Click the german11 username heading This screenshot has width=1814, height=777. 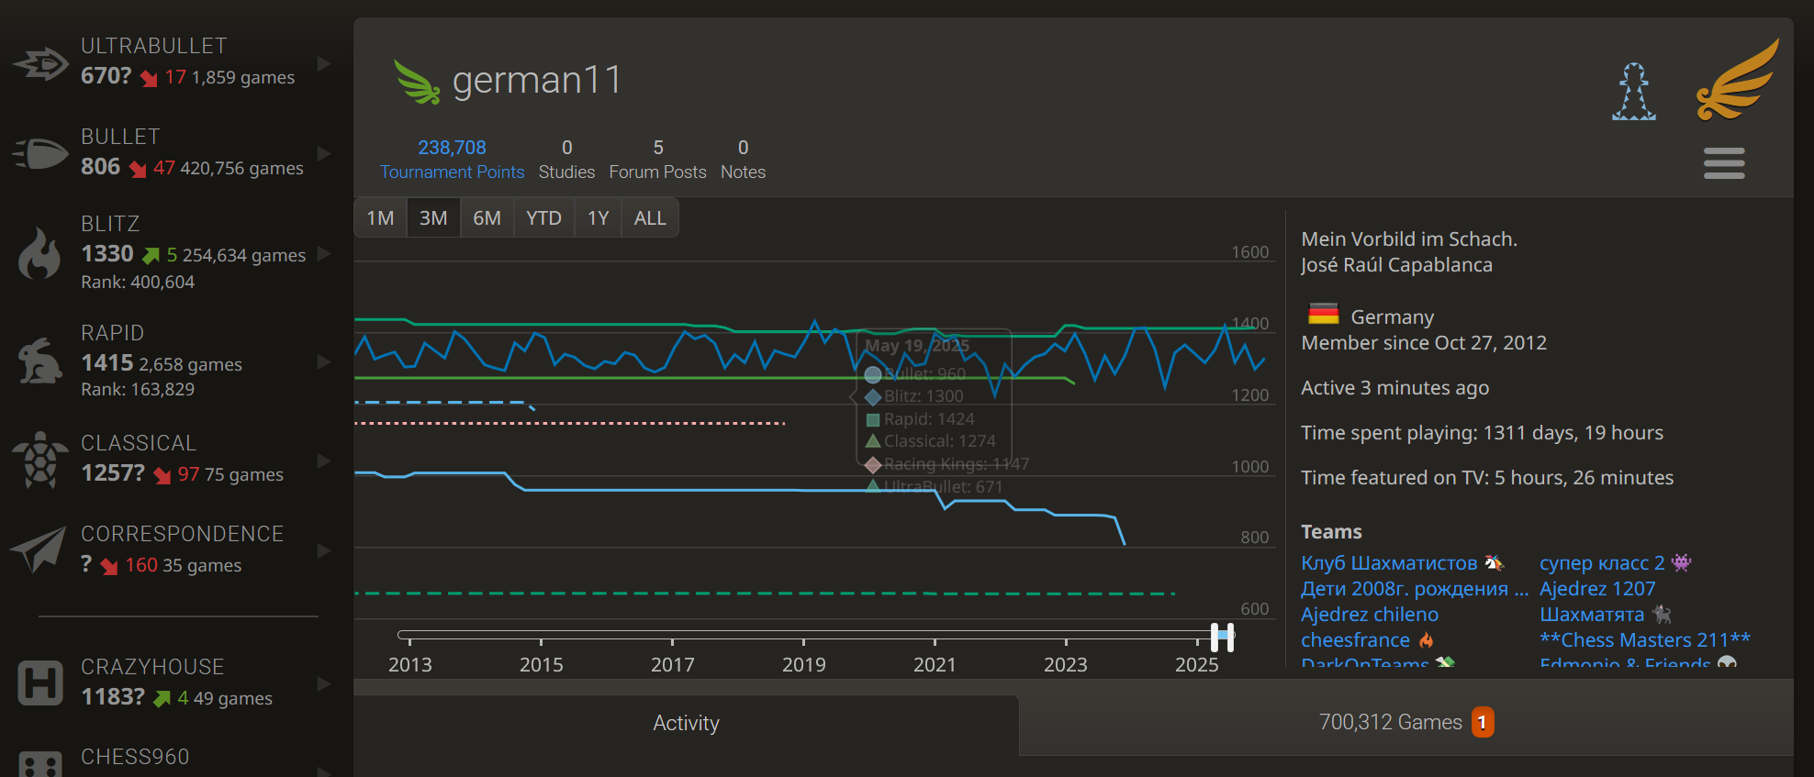click(536, 80)
